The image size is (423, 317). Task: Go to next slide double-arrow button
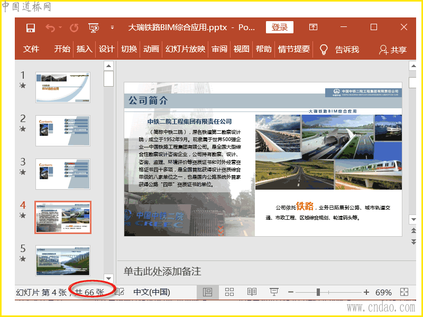pos(413,241)
